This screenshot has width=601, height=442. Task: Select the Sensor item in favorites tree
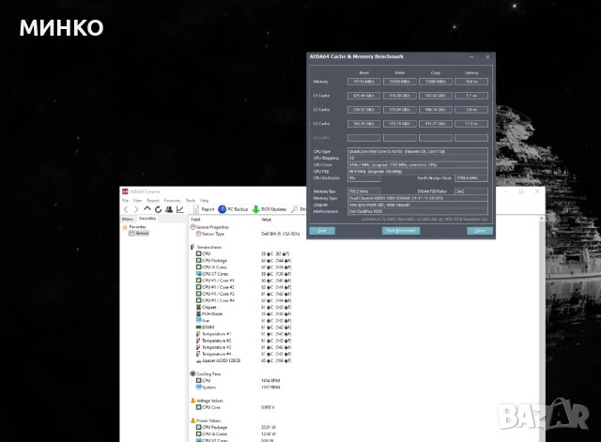click(141, 233)
